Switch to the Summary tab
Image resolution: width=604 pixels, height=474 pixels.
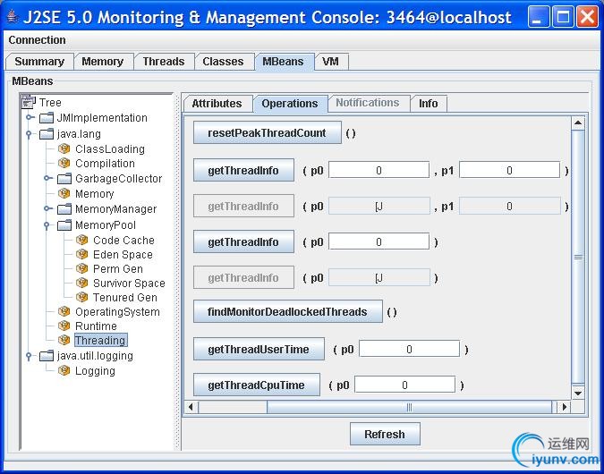(x=39, y=62)
